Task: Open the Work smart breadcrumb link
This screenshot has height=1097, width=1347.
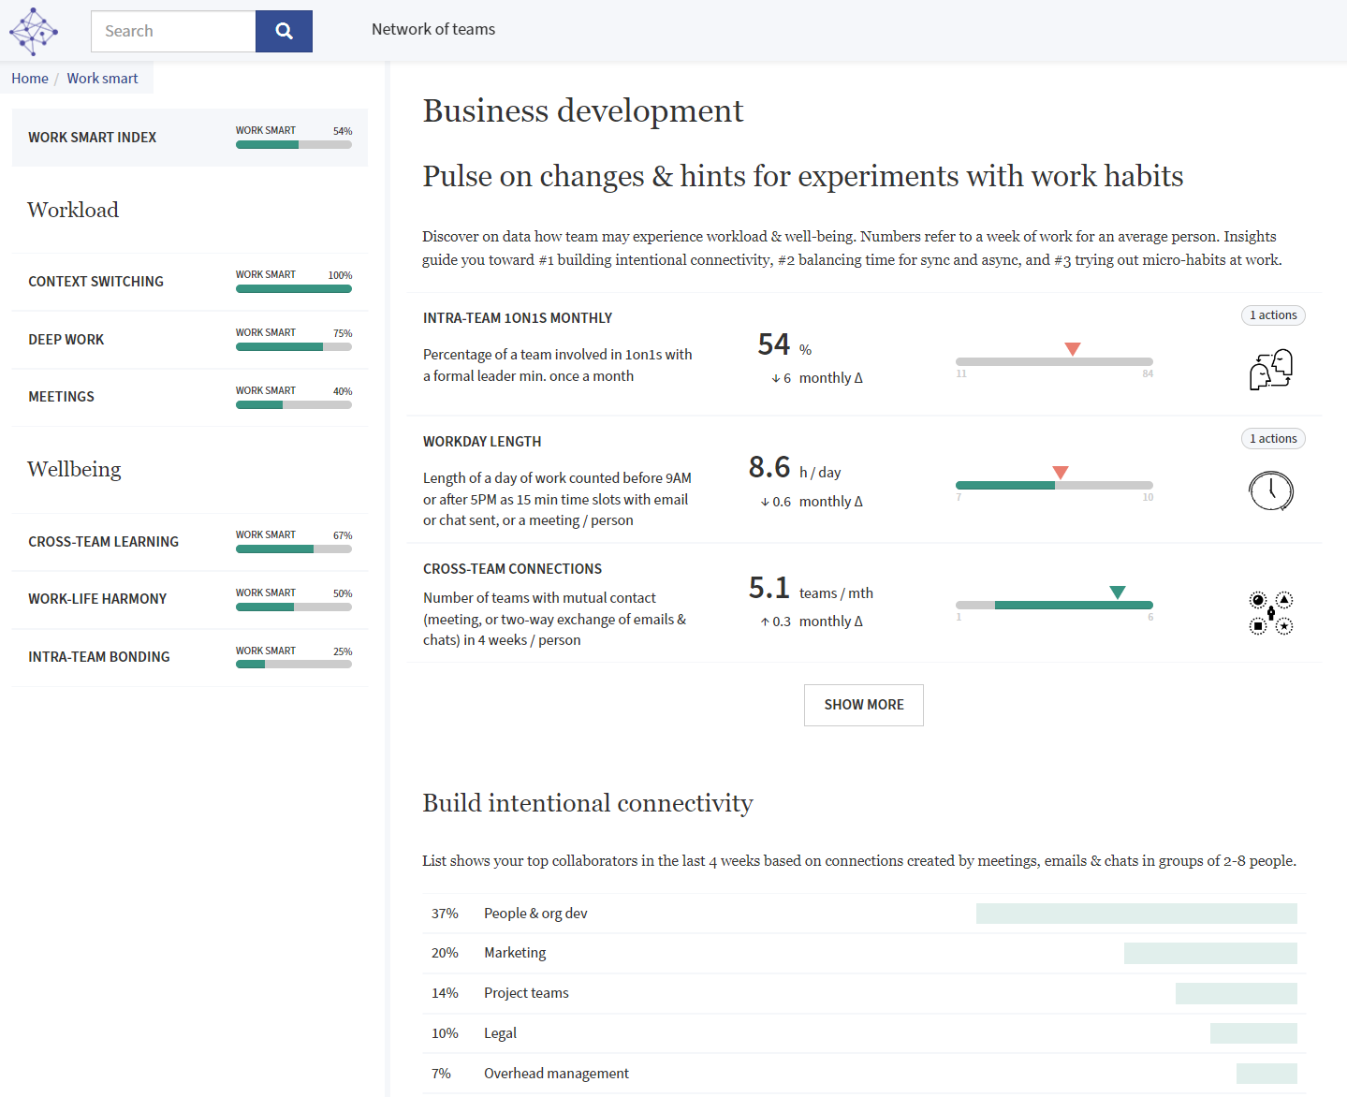Action: click(x=102, y=79)
